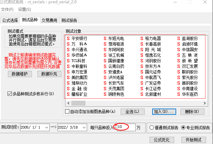Select 普通测试报告 radio option
This screenshot has width=213, height=144.
164,128
